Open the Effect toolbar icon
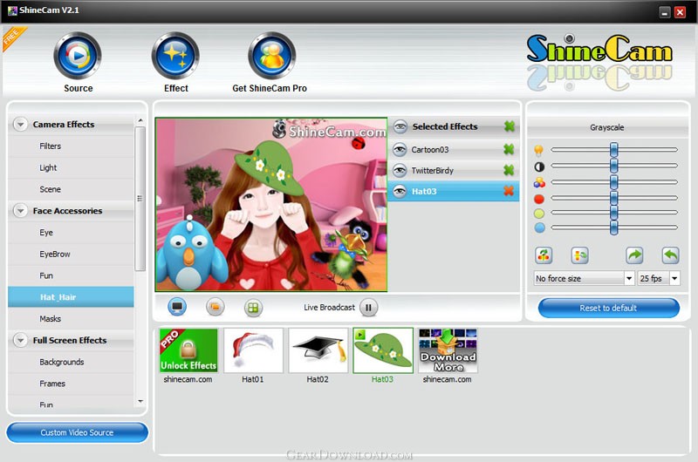The width and height of the screenshot is (698, 462). pyautogui.click(x=175, y=56)
